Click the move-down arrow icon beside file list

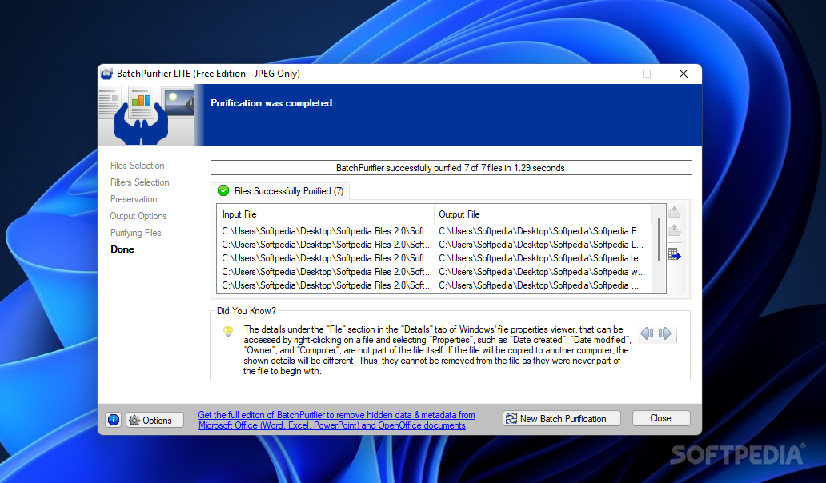[674, 211]
